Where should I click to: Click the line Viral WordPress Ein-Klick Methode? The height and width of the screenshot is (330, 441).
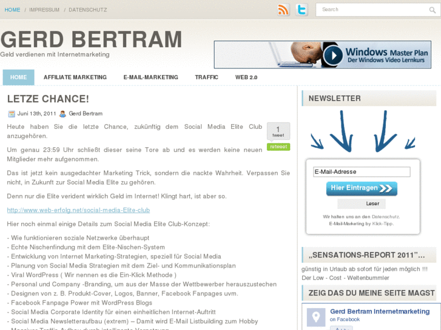pos(92,275)
